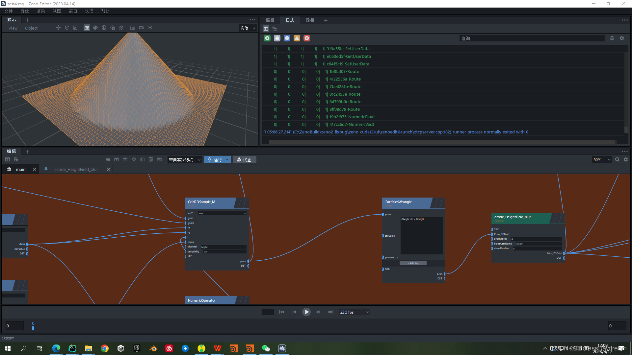Switch to the erode_HeightField_blur tab
This screenshot has height=355, width=632.
[76, 169]
